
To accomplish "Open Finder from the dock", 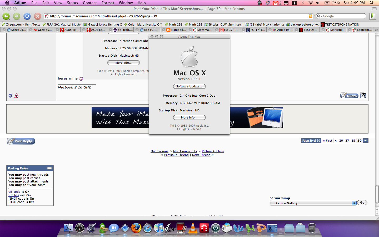I will pyautogui.click(x=68, y=228).
